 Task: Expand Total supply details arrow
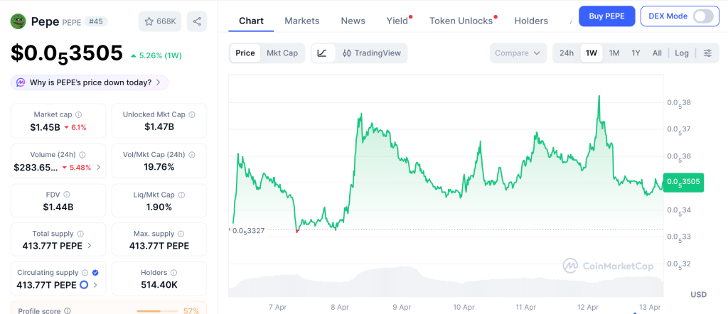tap(89, 246)
